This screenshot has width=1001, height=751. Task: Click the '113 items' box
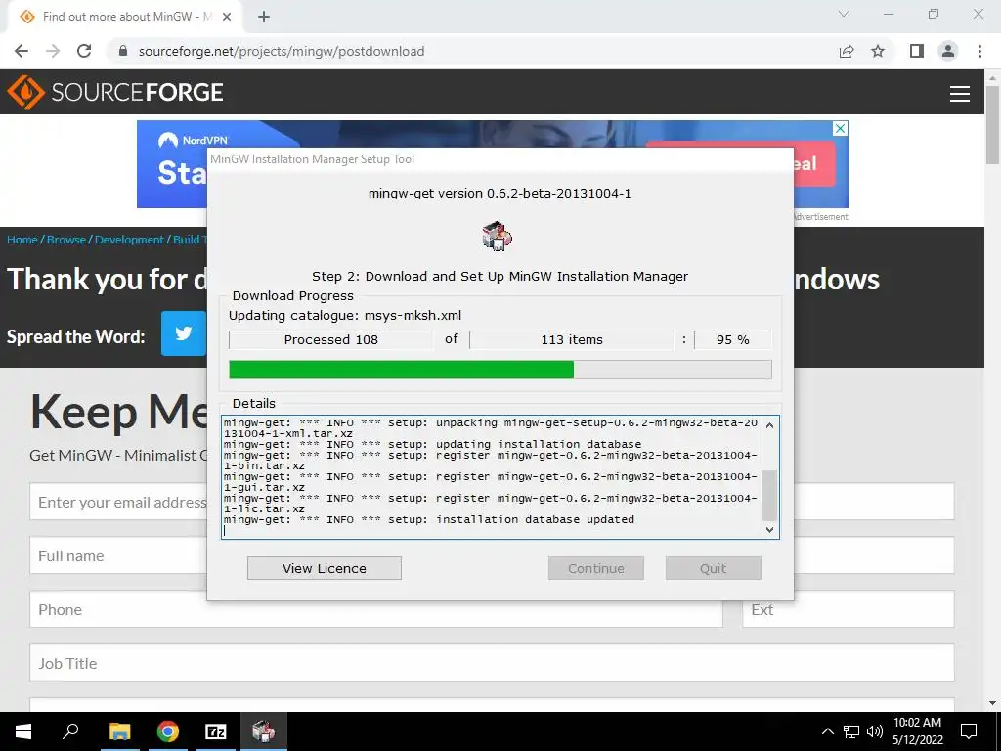pyautogui.click(x=571, y=339)
